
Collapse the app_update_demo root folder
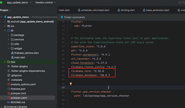click(1, 17)
